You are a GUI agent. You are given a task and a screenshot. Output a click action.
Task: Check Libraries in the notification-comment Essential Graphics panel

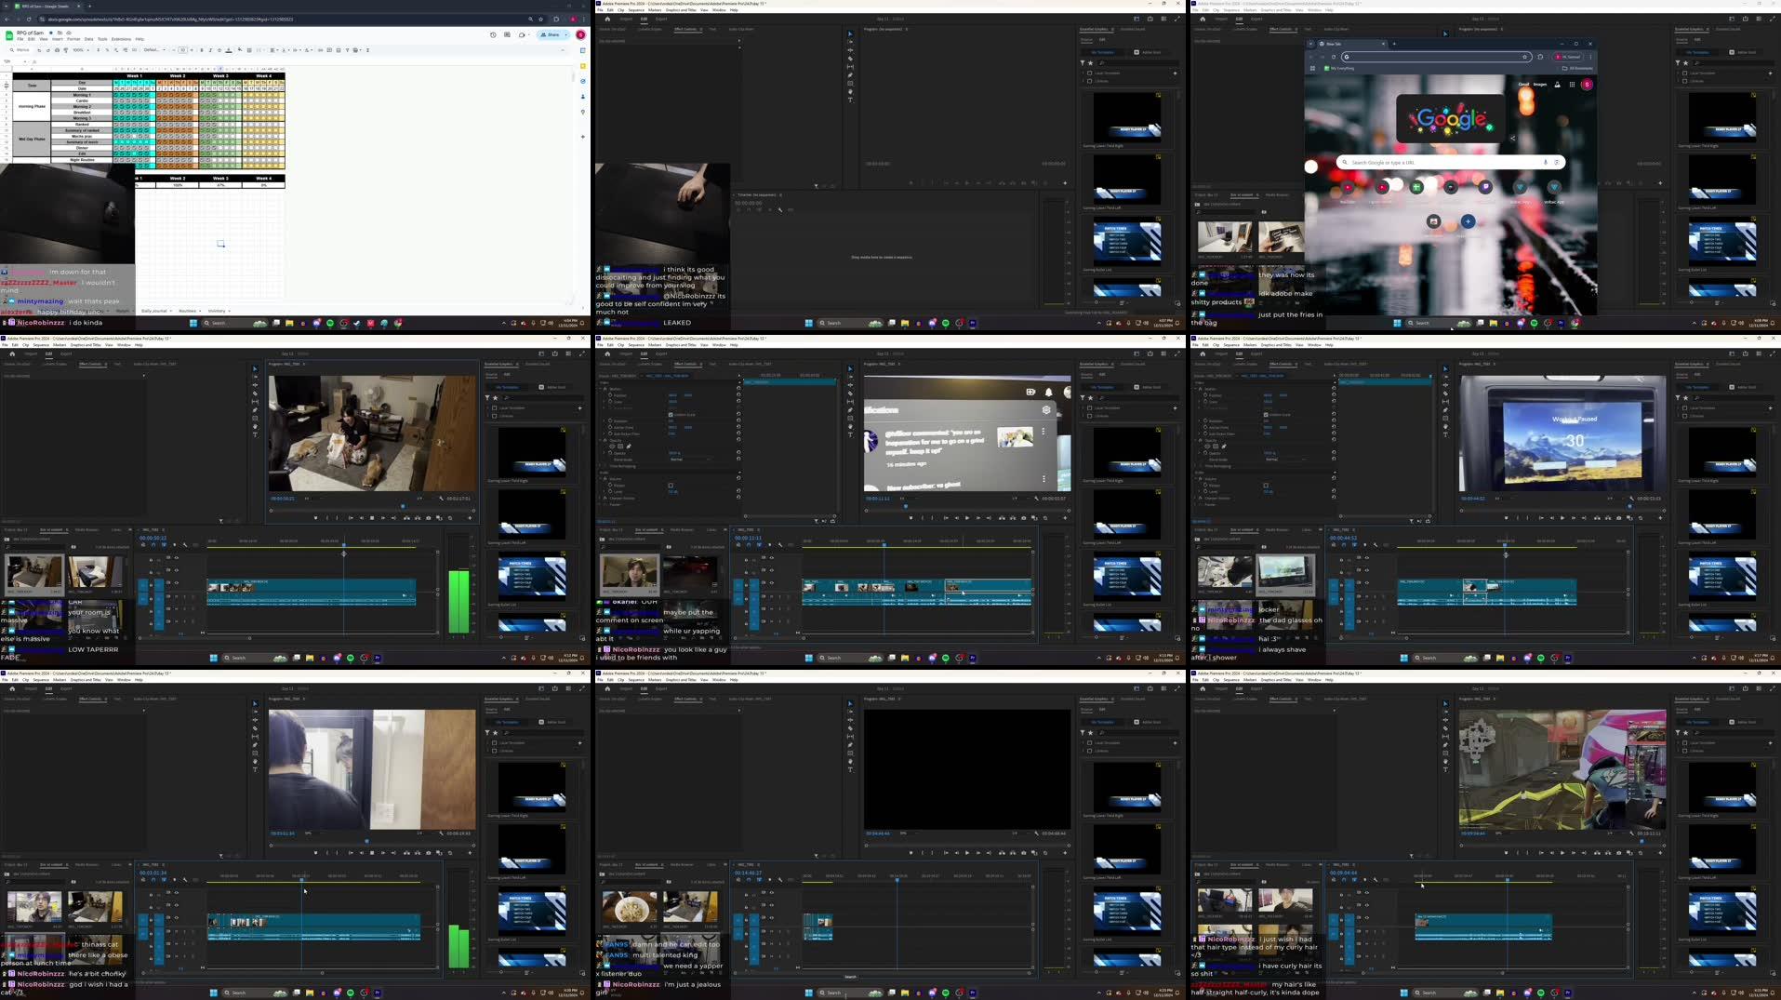[1089, 416]
